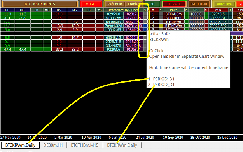Click the BTC INSTRUMENTS button

pyautogui.click(x=40, y=4)
